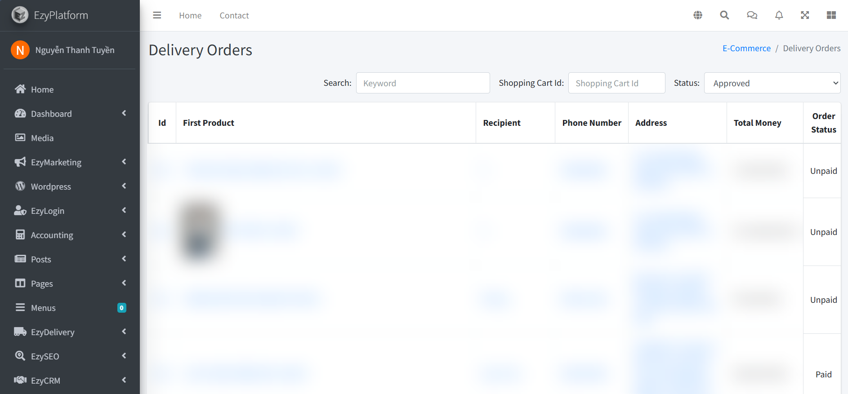Toggle fullscreen with expand arrows icon
Viewport: 848px width, 394px height.
(x=805, y=15)
